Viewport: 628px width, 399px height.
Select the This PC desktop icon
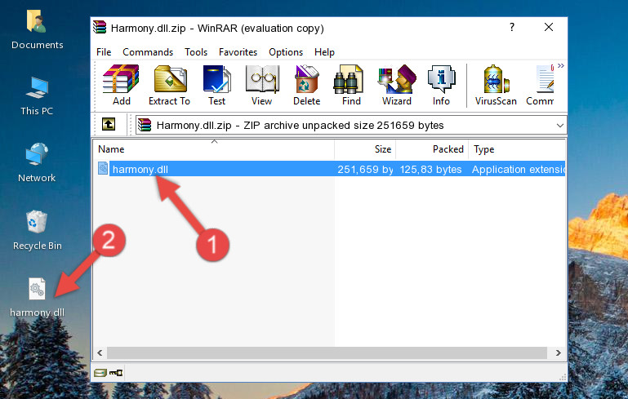37,96
